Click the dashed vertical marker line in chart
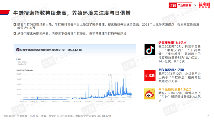Image resolution: width=214 pixels, height=120 pixels. pyautogui.click(x=111, y=87)
